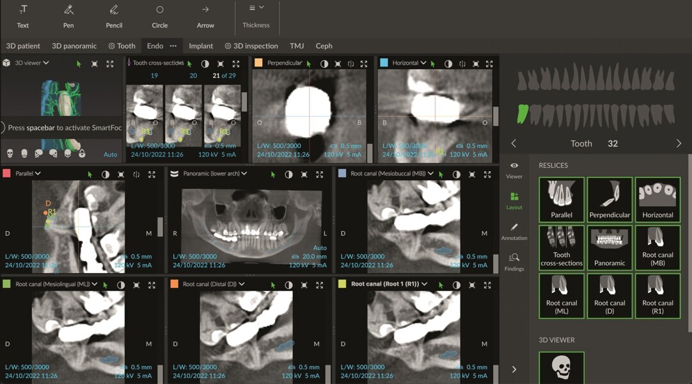Open the Findings panel in the right sidebar
This screenshot has height=384, width=692.
(x=514, y=262)
